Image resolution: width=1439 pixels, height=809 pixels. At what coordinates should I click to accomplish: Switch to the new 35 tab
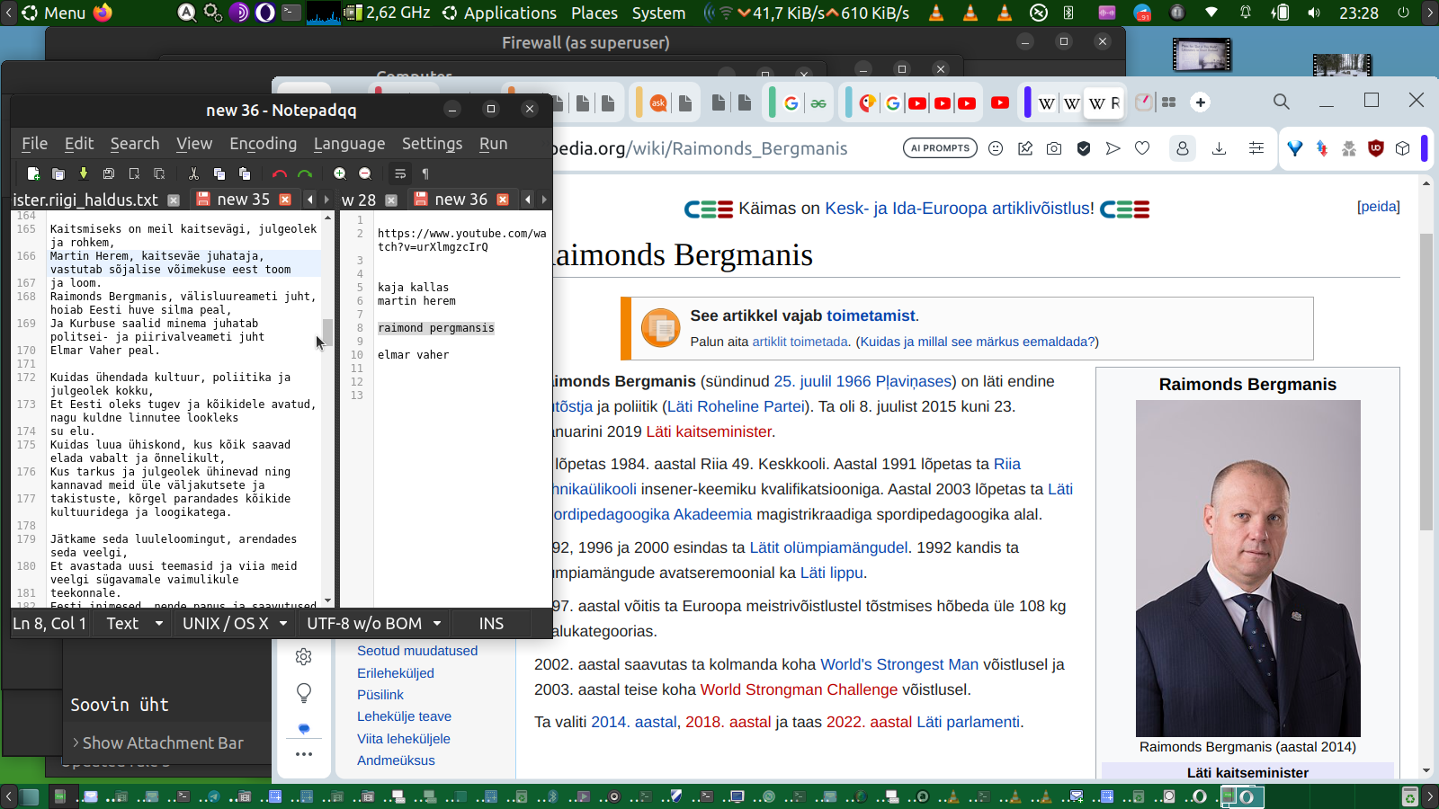pyautogui.click(x=243, y=200)
